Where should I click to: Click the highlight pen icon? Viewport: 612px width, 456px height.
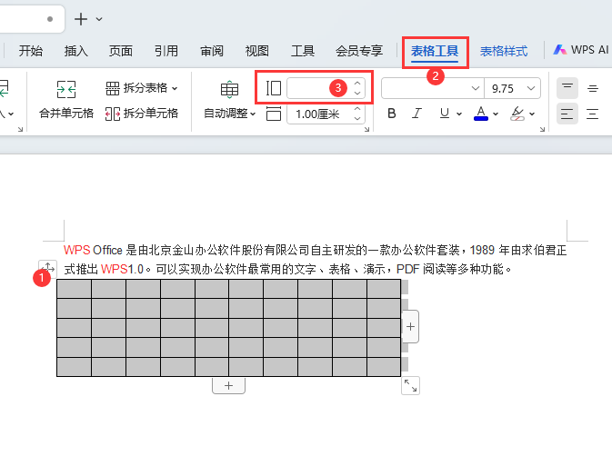click(517, 114)
